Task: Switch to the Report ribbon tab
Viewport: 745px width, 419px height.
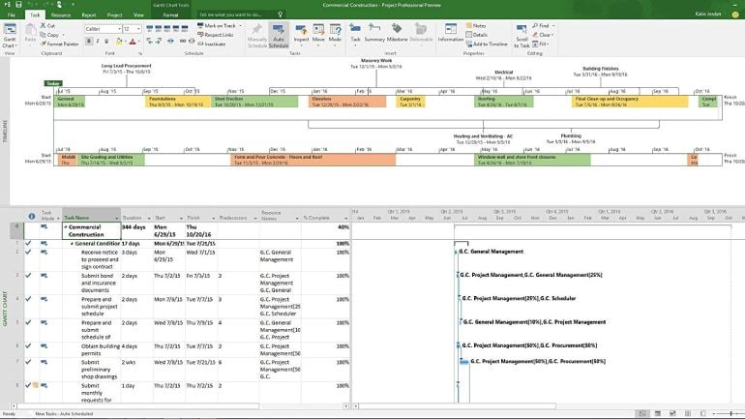Action: (89, 15)
